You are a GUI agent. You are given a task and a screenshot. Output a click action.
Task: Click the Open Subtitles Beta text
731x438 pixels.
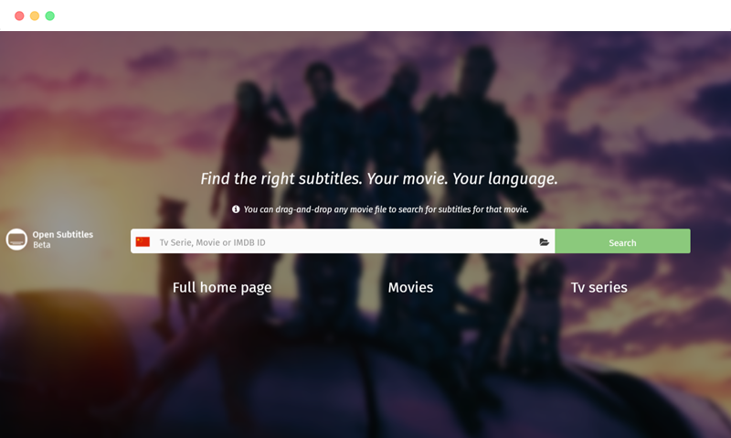pyautogui.click(x=62, y=240)
